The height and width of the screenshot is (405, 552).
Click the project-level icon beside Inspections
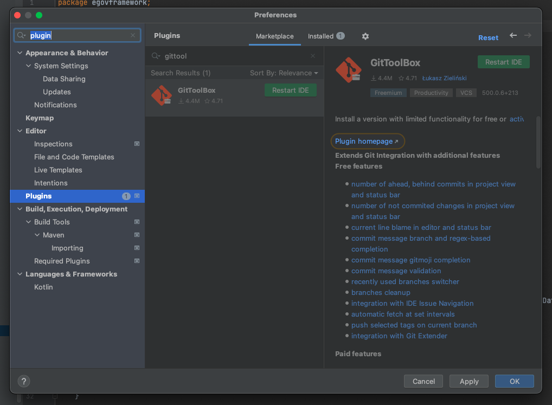click(137, 144)
